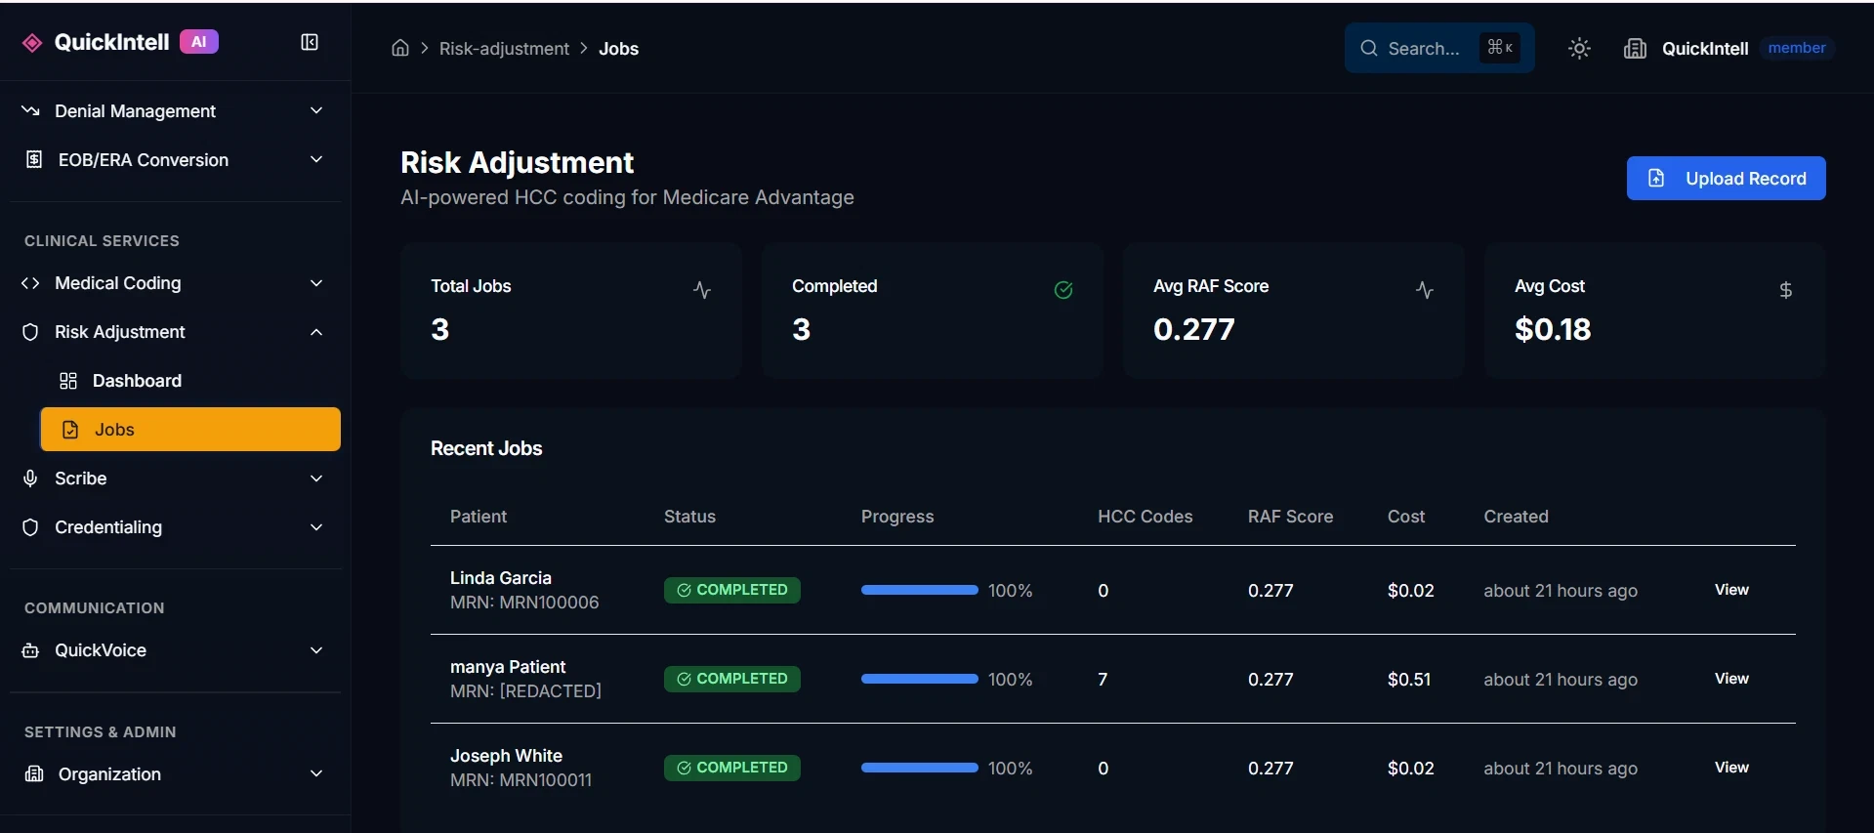1874x833 pixels.
Task: Click the Created column header
Action: [x=1516, y=517]
